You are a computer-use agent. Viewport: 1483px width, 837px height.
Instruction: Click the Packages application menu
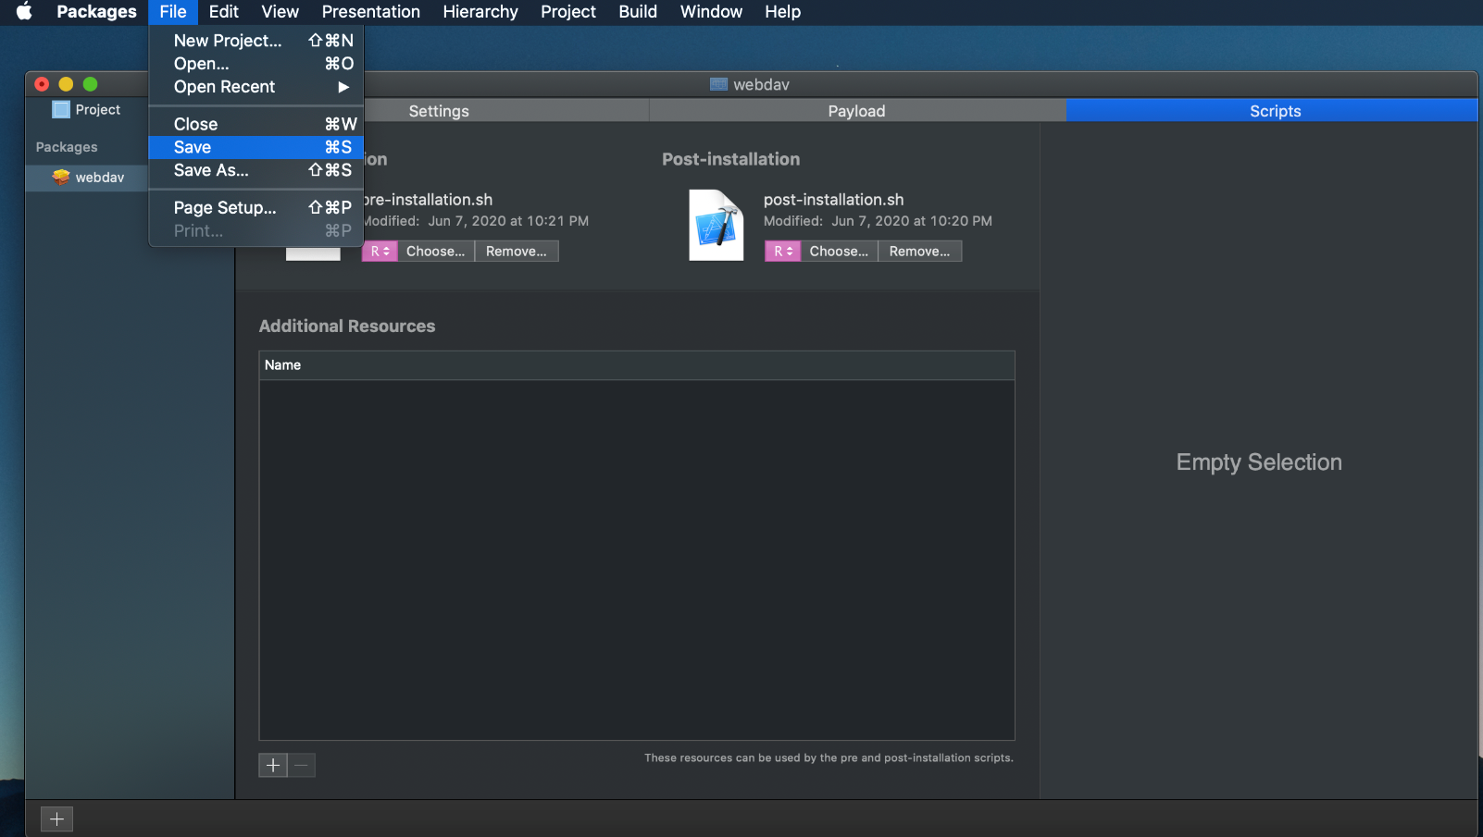coord(96,11)
